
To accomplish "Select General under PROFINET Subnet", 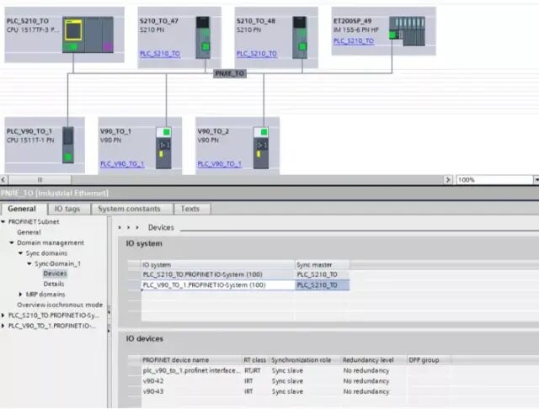I will [x=29, y=232].
